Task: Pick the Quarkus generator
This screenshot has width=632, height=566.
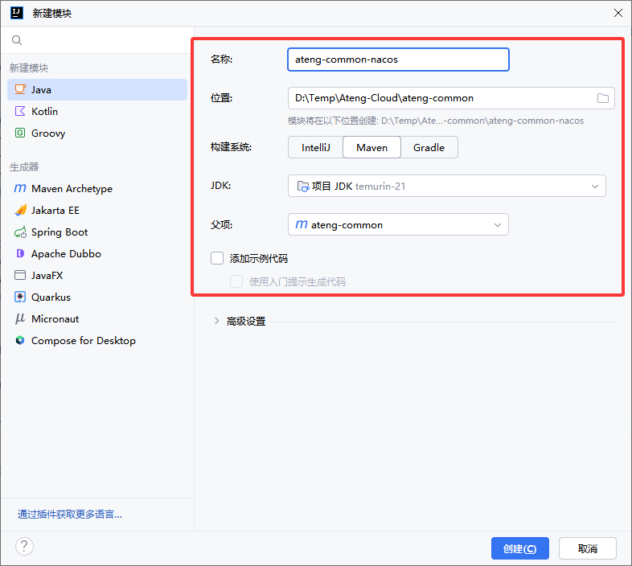Action: click(51, 297)
